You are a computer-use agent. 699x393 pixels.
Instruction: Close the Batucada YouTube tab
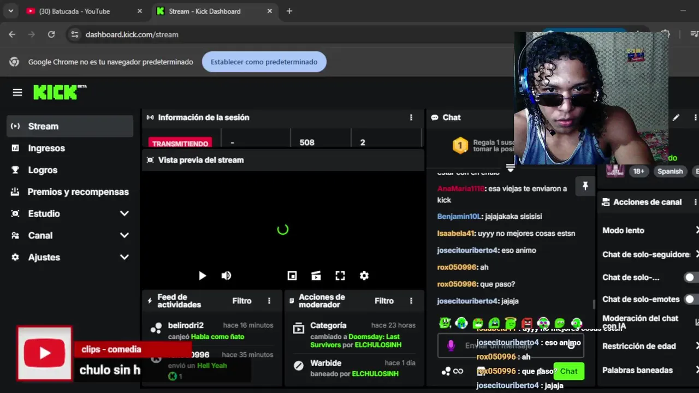tap(140, 11)
